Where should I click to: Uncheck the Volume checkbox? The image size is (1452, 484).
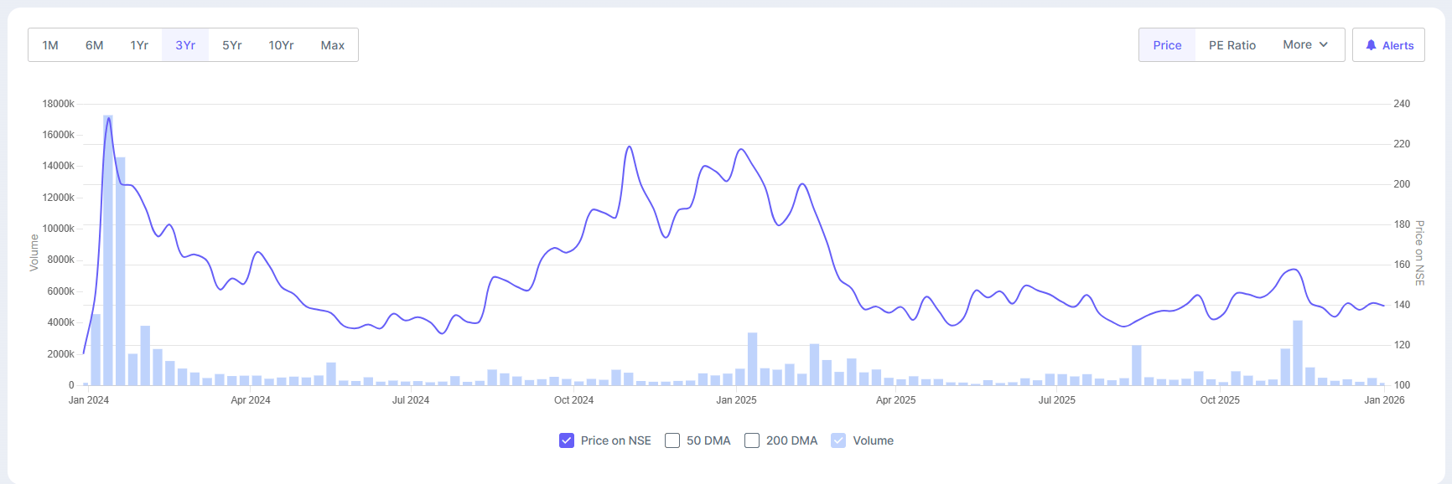coord(838,440)
